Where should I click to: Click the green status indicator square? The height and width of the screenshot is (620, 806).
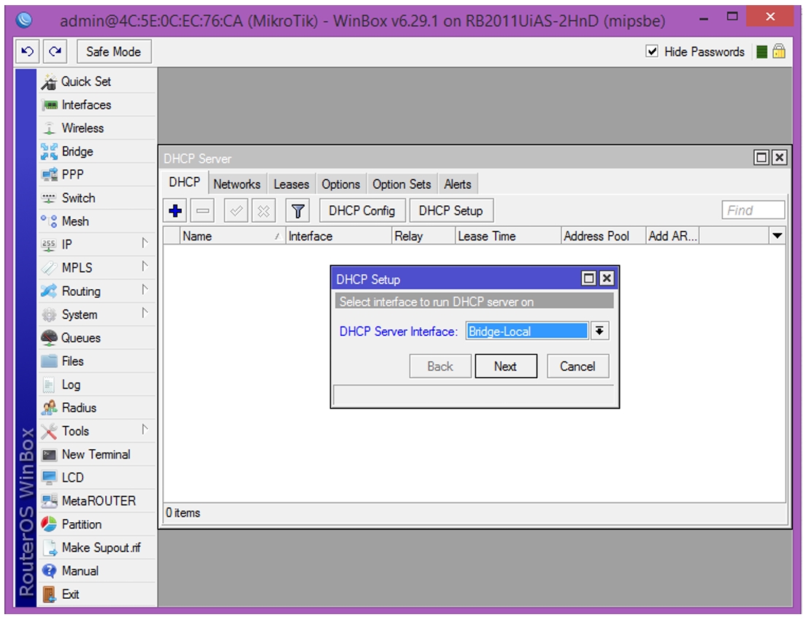tap(761, 51)
